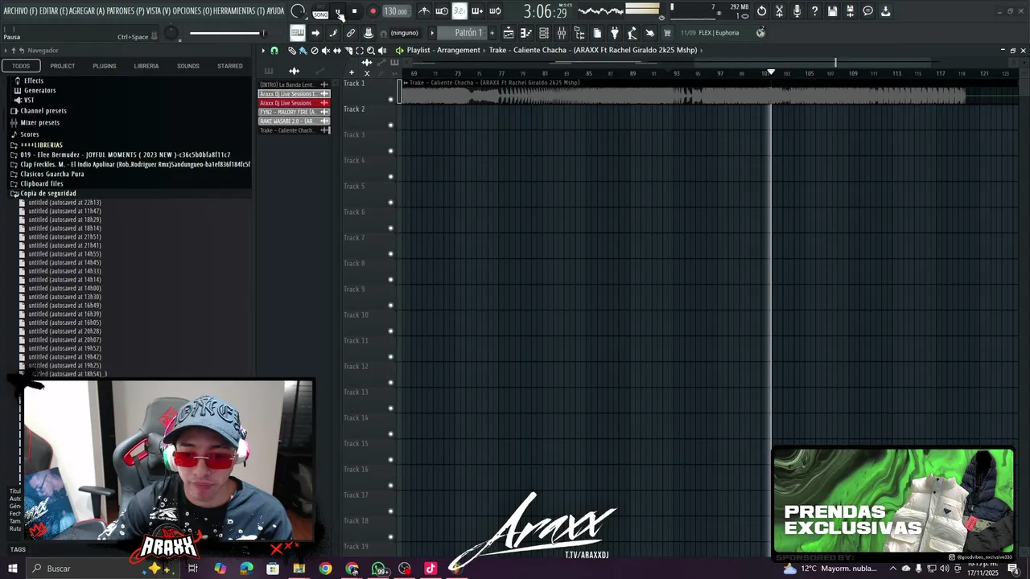This screenshot has height=579, width=1030.
Task: Switch to the STARRED browser tab
Action: coord(229,66)
